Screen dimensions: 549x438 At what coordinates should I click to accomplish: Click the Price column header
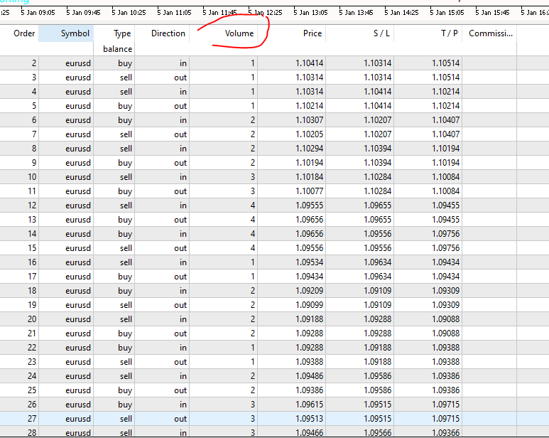tap(312, 33)
